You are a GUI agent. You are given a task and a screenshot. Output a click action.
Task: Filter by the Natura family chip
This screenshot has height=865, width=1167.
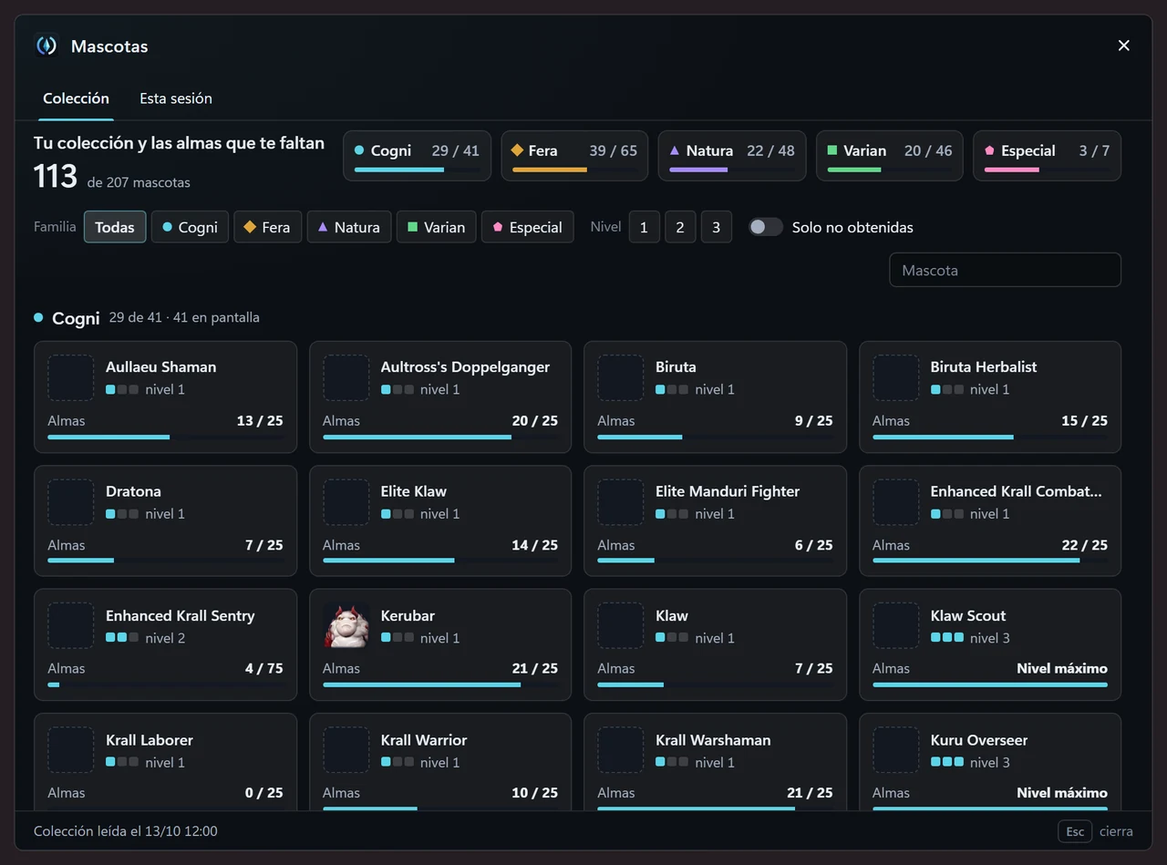tap(349, 227)
